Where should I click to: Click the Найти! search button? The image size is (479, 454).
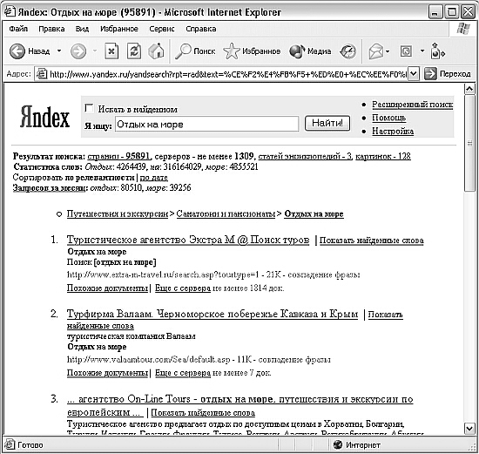coord(327,123)
